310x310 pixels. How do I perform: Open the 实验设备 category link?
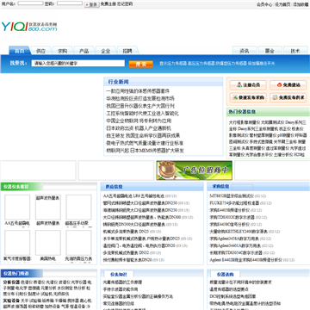(x=11, y=301)
